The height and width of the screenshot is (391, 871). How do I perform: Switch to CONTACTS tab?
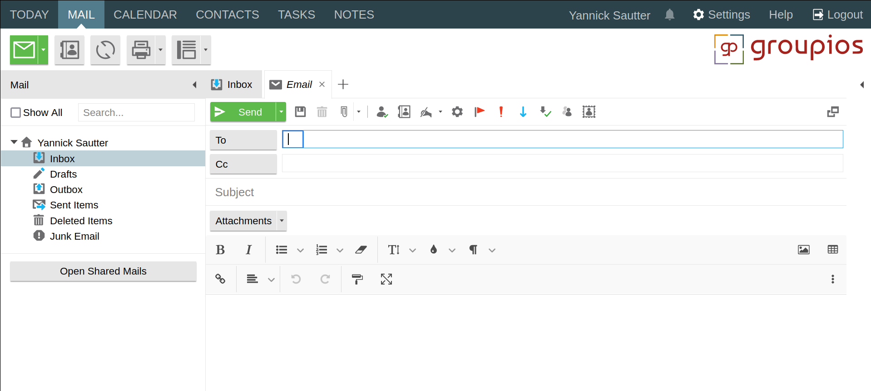click(x=228, y=14)
